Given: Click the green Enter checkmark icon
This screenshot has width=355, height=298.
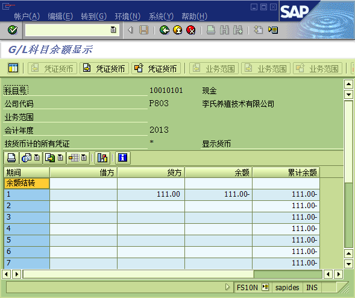Looking at the screenshot, I should [13, 30].
